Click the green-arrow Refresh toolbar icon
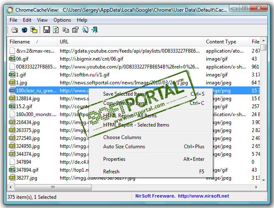This screenshot has height=208, width=274. (x=56, y=30)
